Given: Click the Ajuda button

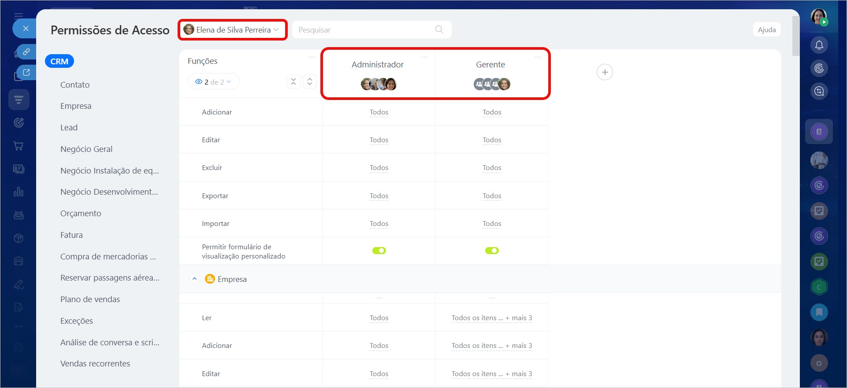Looking at the screenshot, I should (x=766, y=30).
